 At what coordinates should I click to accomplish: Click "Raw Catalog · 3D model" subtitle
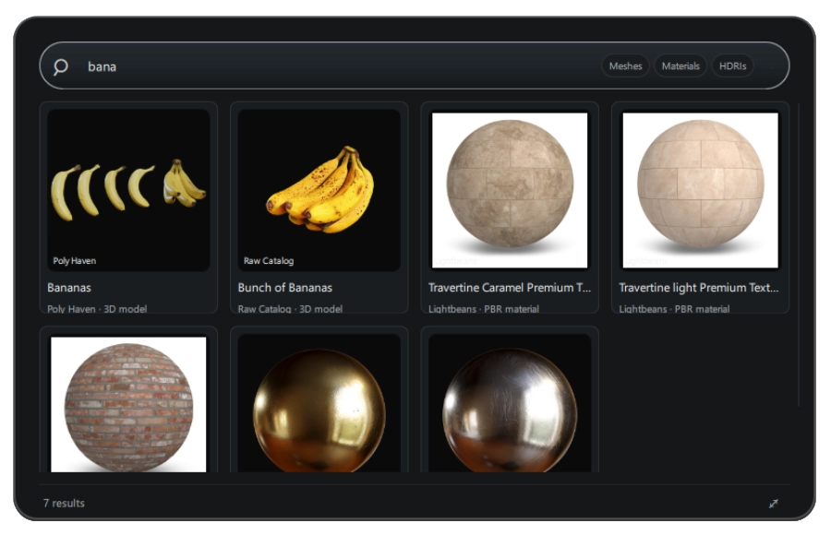point(290,308)
